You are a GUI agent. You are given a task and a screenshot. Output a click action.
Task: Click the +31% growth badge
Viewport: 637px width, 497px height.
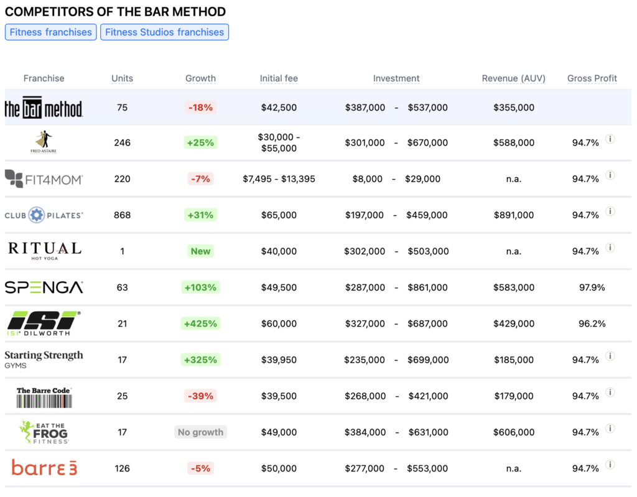coord(201,215)
